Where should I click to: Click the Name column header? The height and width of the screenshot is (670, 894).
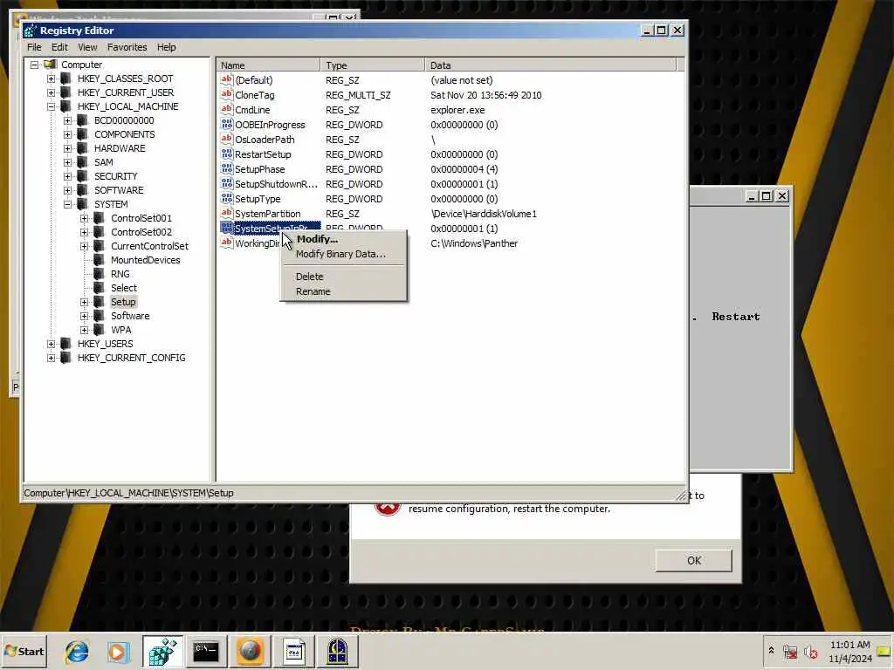click(x=269, y=65)
